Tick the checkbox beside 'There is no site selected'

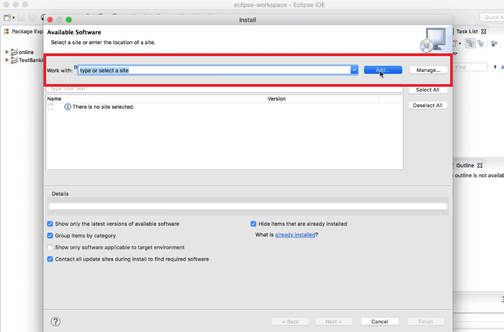click(x=50, y=107)
